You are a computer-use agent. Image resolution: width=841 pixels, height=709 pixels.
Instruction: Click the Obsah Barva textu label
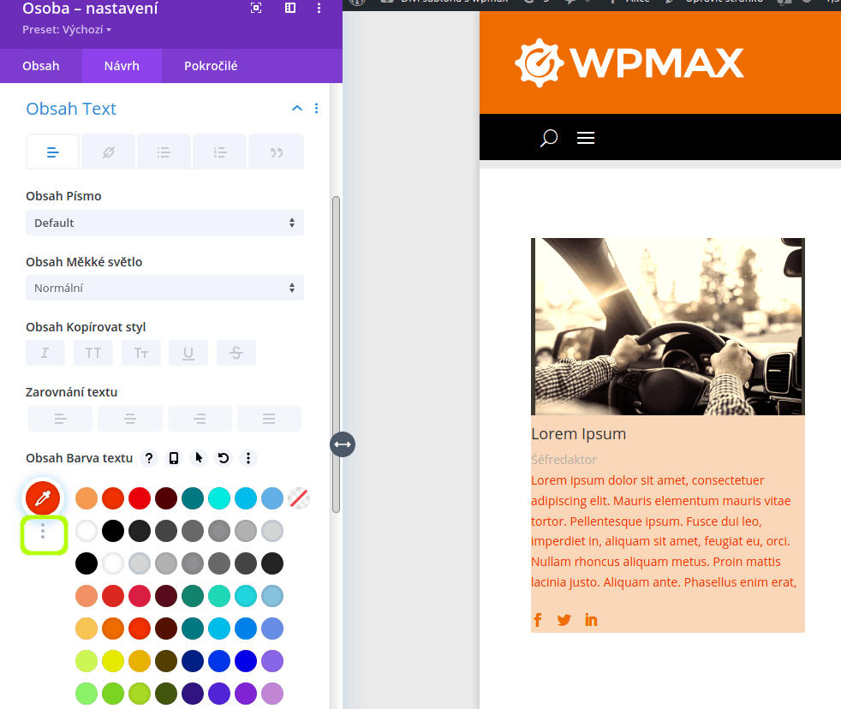pos(80,458)
